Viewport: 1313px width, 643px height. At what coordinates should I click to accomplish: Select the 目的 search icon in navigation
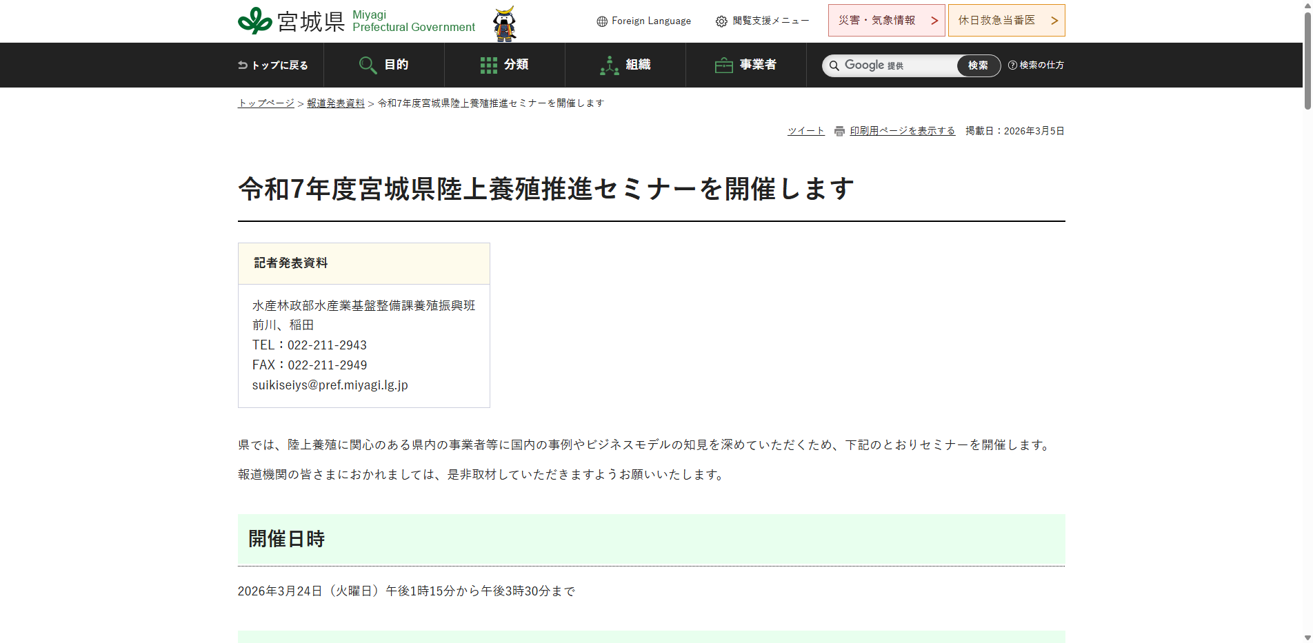click(368, 65)
